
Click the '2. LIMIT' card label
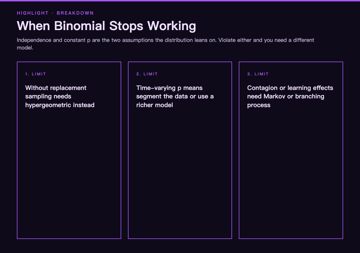pos(147,74)
